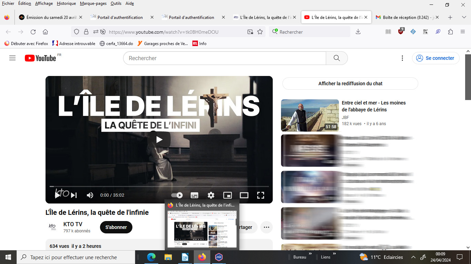Open the RTL Info bookmark

199,44
